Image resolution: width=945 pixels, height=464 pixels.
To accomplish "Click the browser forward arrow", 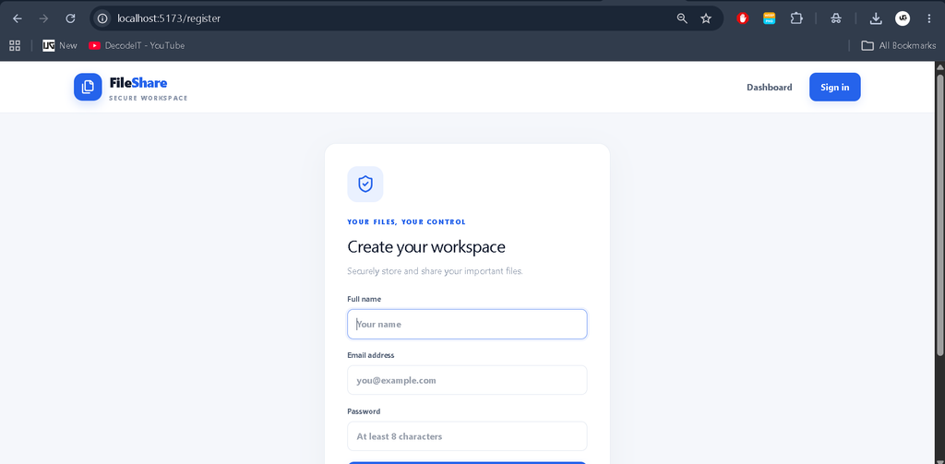I will coord(43,18).
